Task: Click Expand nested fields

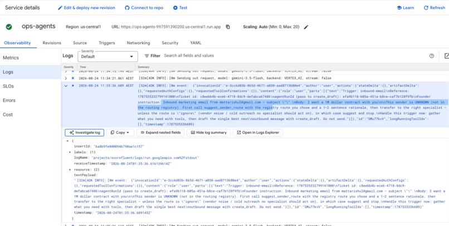Action: (x=160, y=133)
